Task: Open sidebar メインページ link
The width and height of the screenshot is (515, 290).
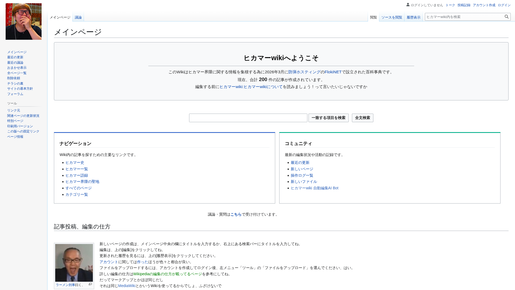Action: (17, 52)
